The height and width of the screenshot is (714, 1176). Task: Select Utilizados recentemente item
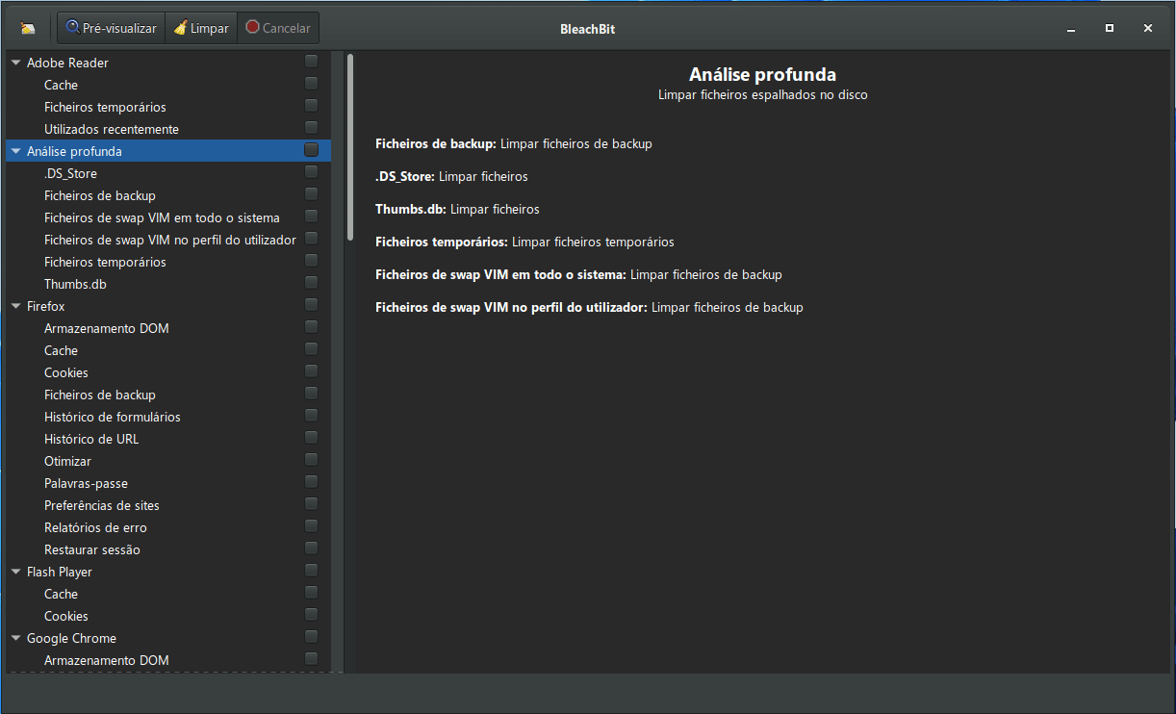[x=168, y=129]
